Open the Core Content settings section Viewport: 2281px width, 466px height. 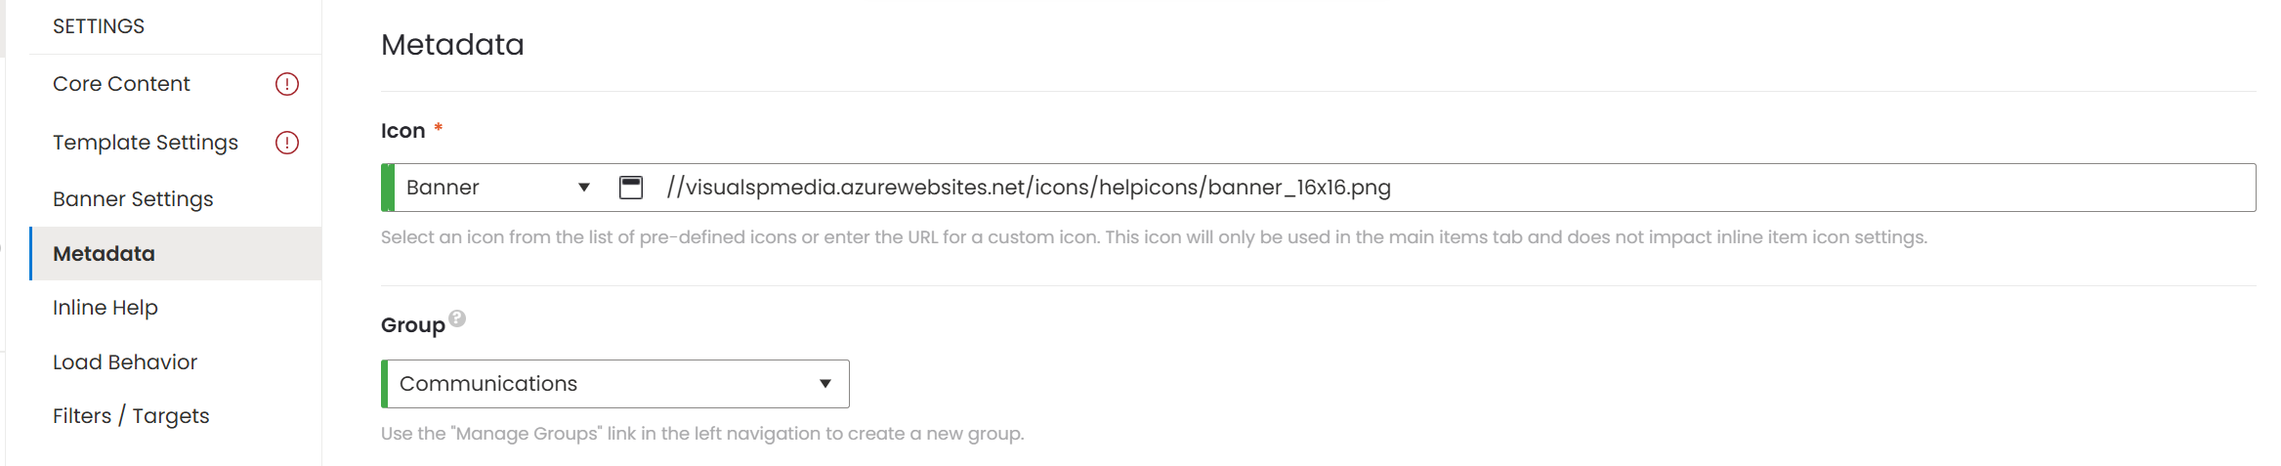pyautogui.click(x=121, y=84)
